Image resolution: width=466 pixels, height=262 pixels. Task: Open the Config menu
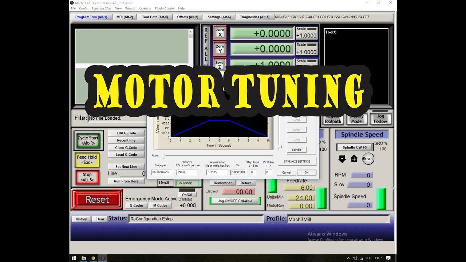click(84, 8)
